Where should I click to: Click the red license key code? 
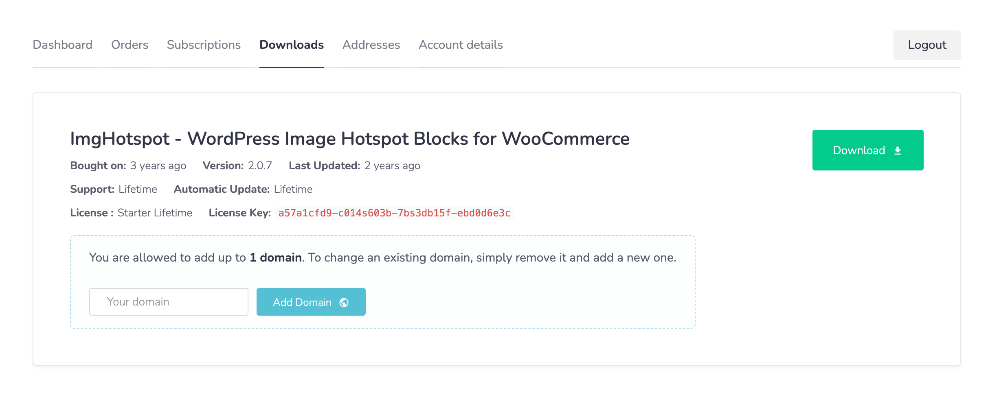pyautogui.click(x=395, y=213)
